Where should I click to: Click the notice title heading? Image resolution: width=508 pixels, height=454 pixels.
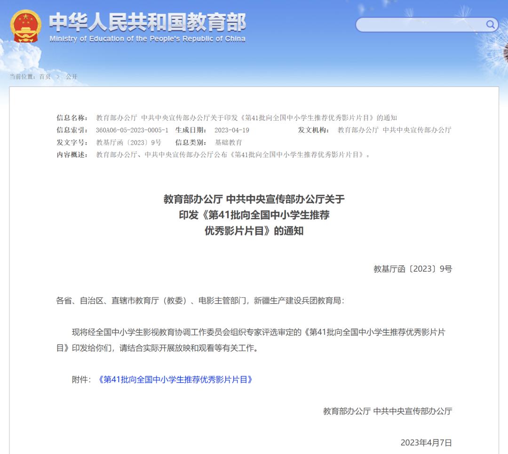254,215
